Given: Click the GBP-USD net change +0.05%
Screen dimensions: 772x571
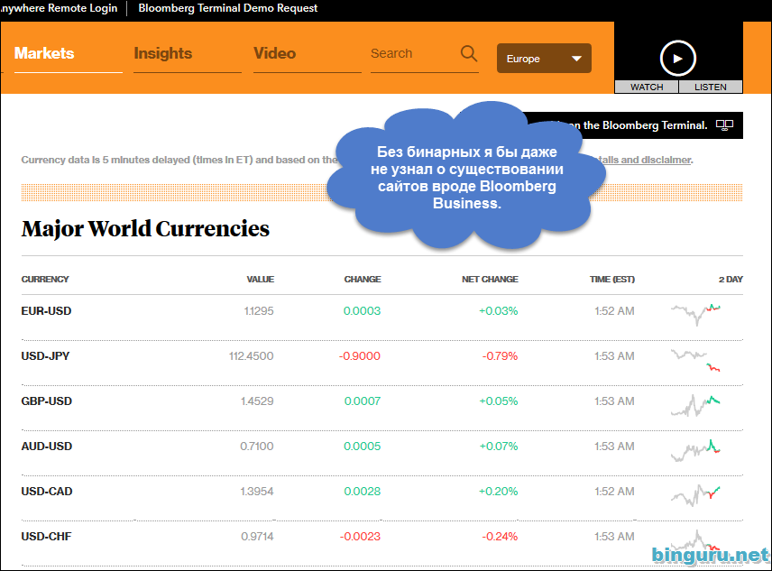Looking at the screenshot, I should pos(498,401).
